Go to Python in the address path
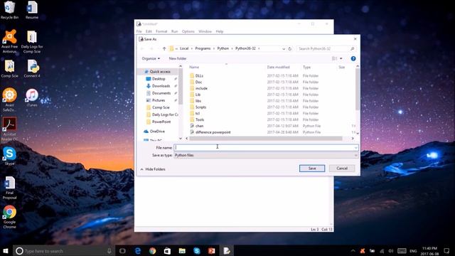Screen dimensions: 455x256 tap(223, 48)
